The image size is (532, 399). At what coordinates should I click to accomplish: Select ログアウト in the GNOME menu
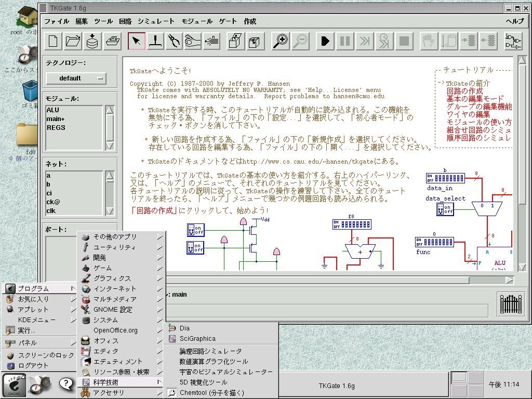tap(39, 365)
